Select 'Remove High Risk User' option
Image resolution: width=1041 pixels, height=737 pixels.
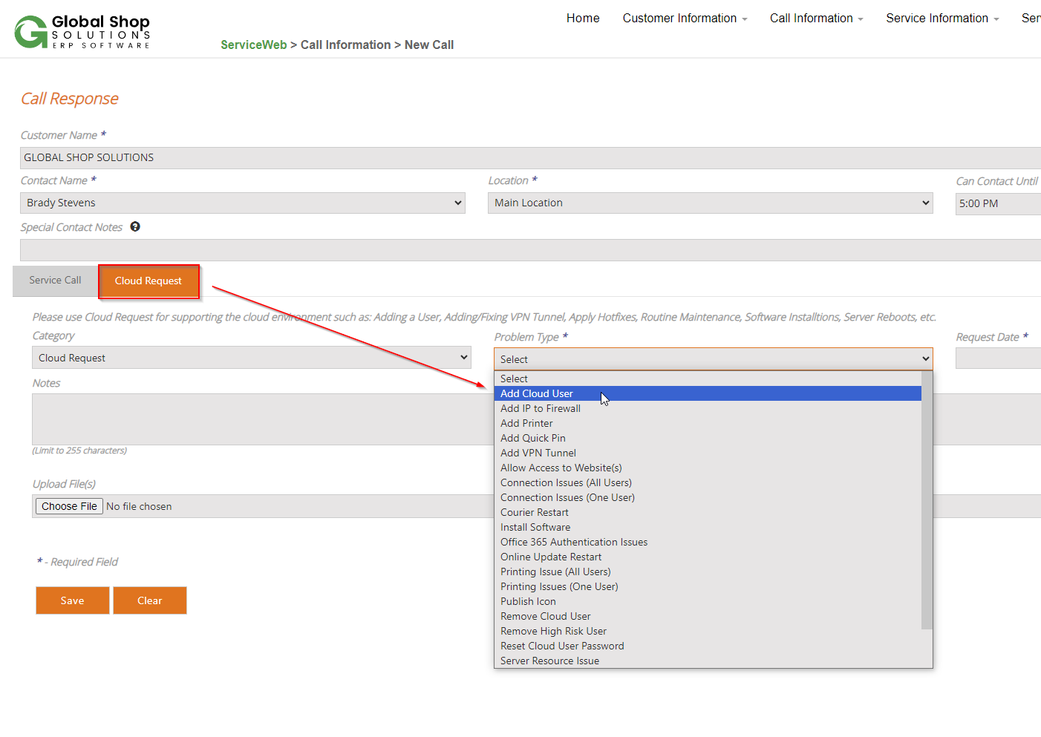[x=708, y=631]
